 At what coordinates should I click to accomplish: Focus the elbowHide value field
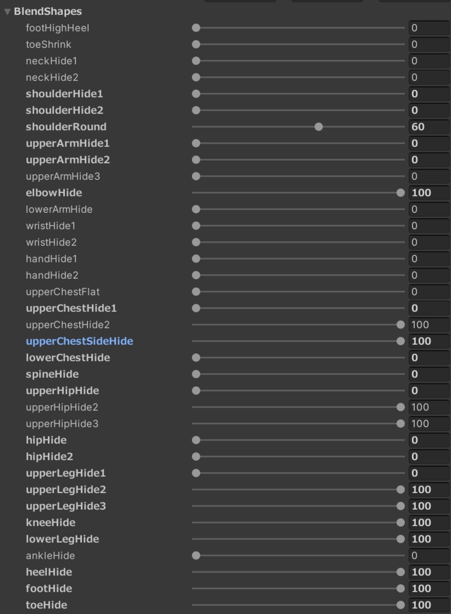click(x=428, y=192)
